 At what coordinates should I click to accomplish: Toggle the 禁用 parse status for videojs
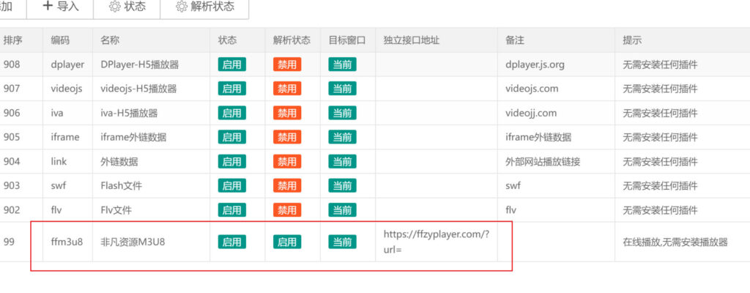287,89
